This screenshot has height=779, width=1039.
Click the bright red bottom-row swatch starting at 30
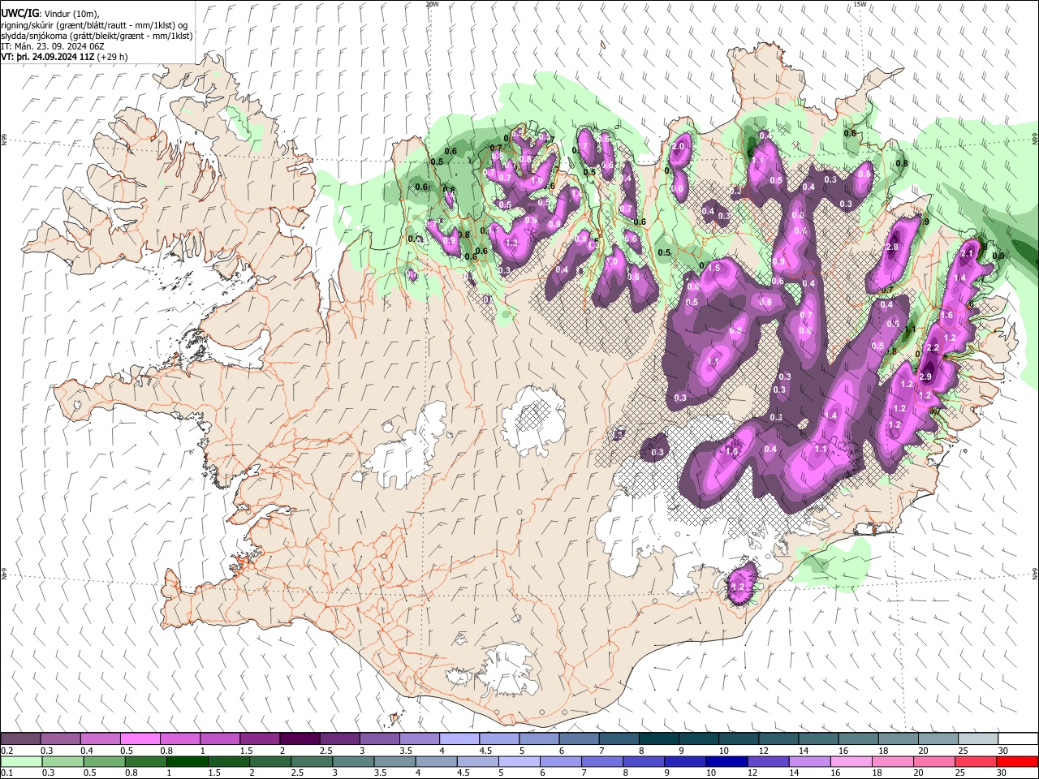(x=1016, y=762)
